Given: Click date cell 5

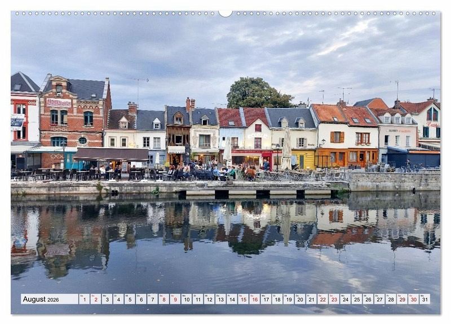Looking at the screenshot, I should point(130,299).
